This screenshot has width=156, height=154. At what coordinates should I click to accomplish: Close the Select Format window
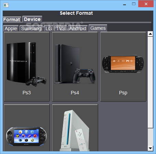tap(146, 4)
